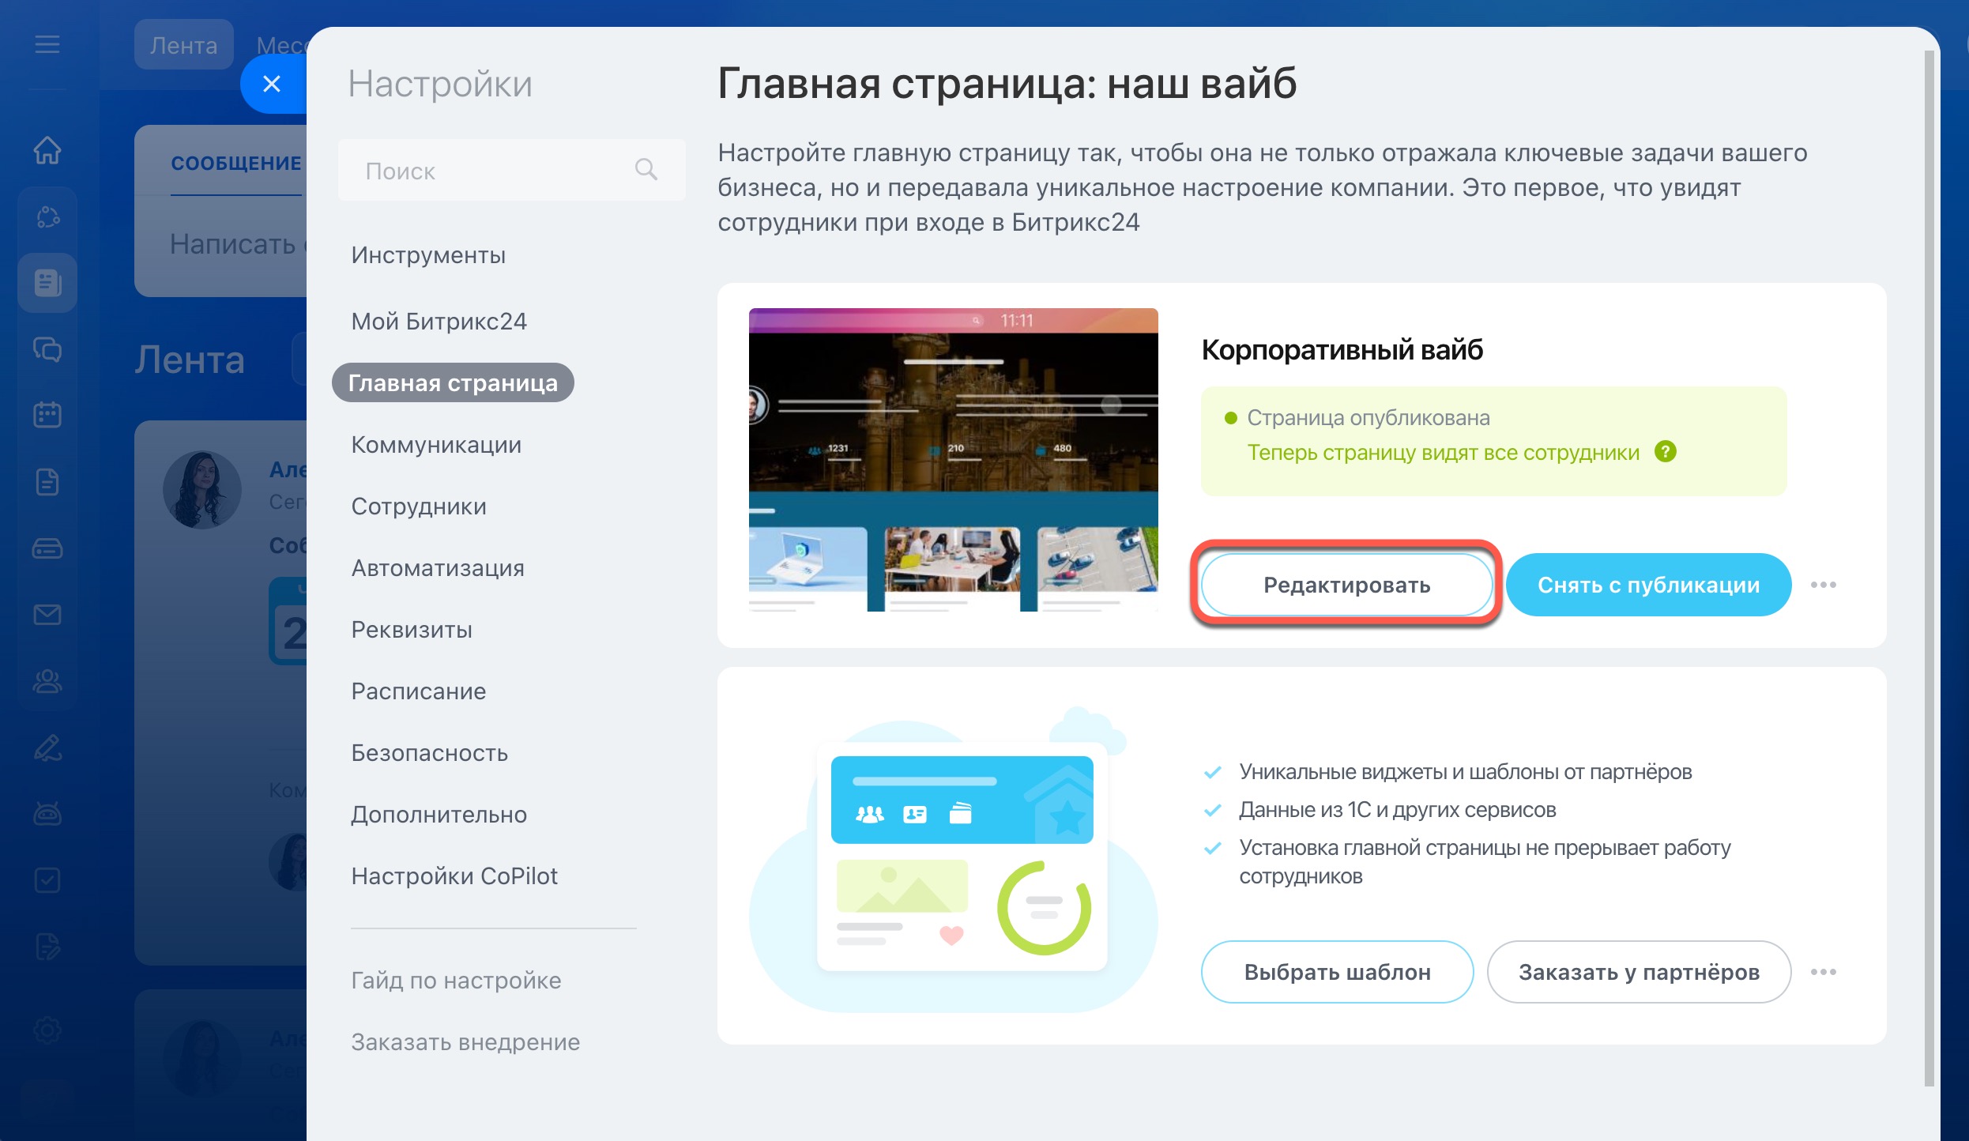1969x1141 pixels.
Task: Open the chat bubbles icon in sidebar
Action: pyautogui.click(x=47, y=348)
